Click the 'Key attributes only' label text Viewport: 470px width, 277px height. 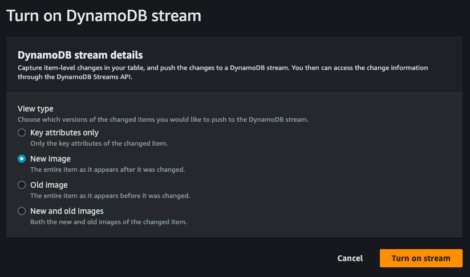[64, 133]
